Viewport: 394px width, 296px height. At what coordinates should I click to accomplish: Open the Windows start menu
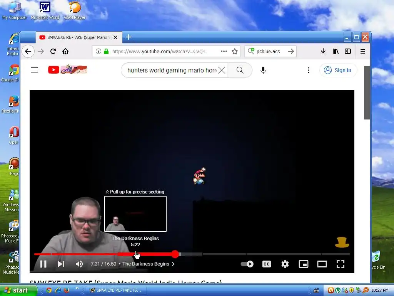pyautogui.click(x=18, y=290)
